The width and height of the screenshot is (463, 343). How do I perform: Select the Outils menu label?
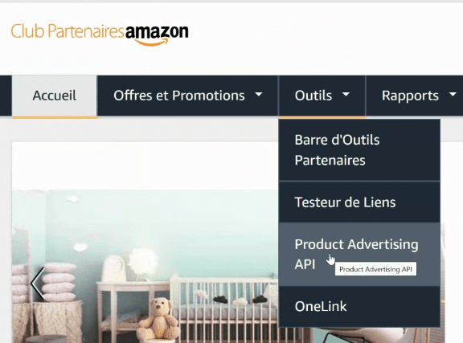(313, 96)
